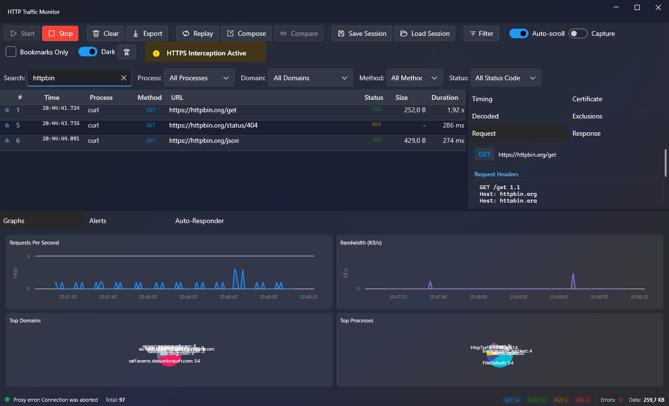Sort requests by the Status column header
Screen dimensions: 669x406
point(374,97)
